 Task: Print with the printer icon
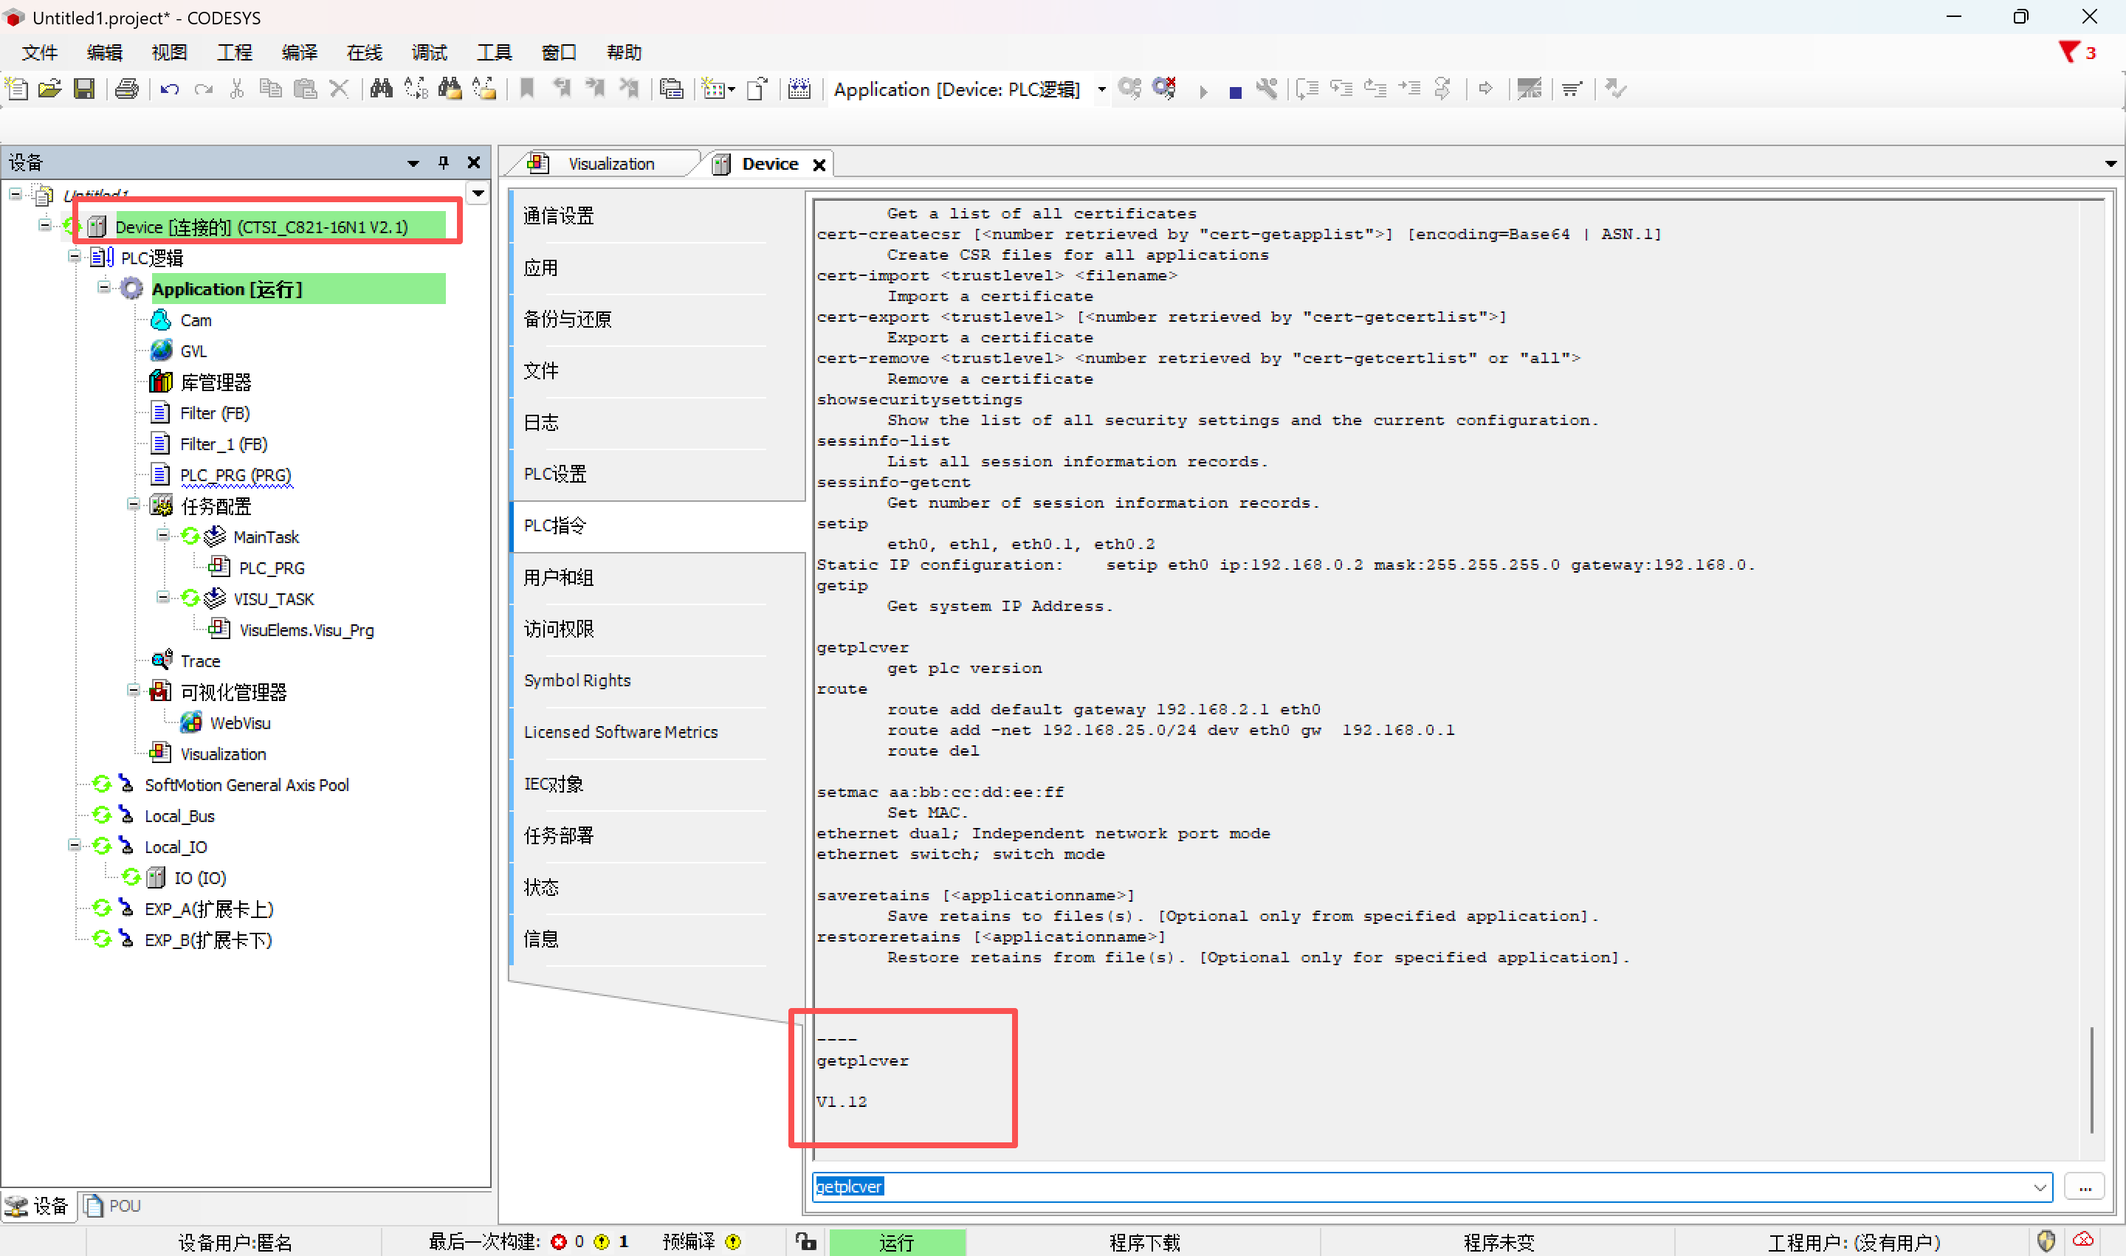(x=127, y=89)
